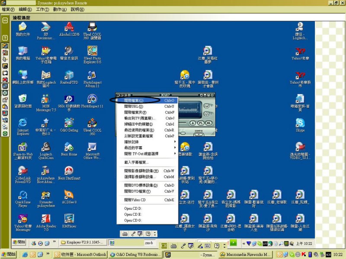Select the RaidenFTPD desktop icon
The image size is (346, 259).
pyautogui.click(x=69, y=77)
